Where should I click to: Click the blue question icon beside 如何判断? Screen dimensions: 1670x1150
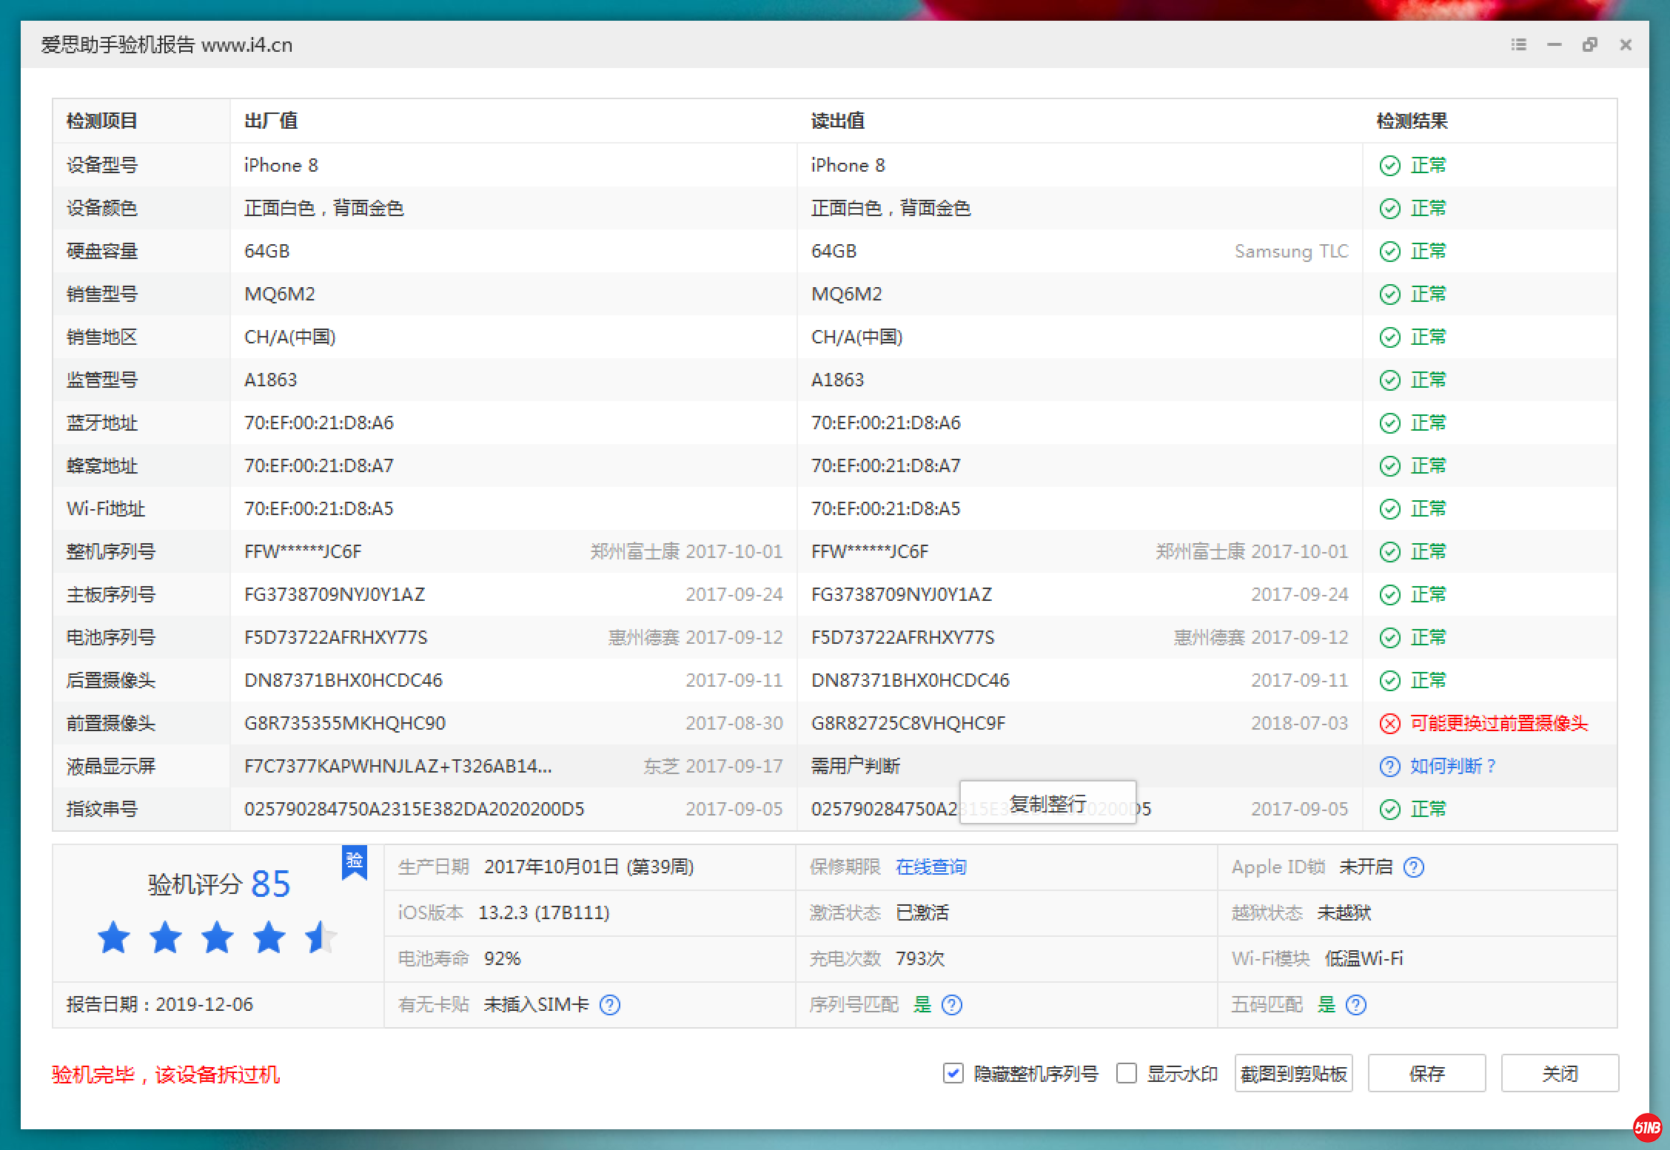click(x=1389, y=767)
